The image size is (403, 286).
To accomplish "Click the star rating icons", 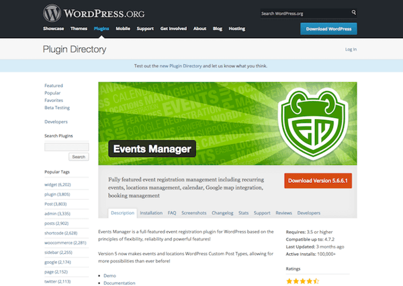I will (303, 281).
